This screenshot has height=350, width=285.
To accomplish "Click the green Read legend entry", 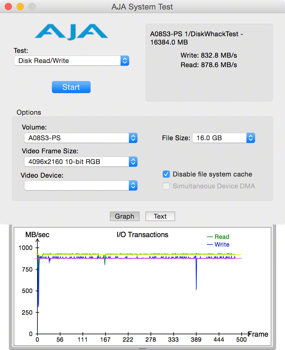I will click(218, 237).
